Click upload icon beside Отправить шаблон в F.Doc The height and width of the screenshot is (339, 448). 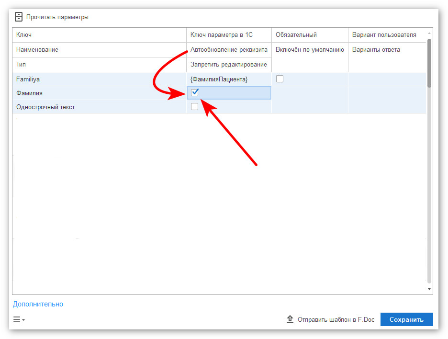[290, 319]
